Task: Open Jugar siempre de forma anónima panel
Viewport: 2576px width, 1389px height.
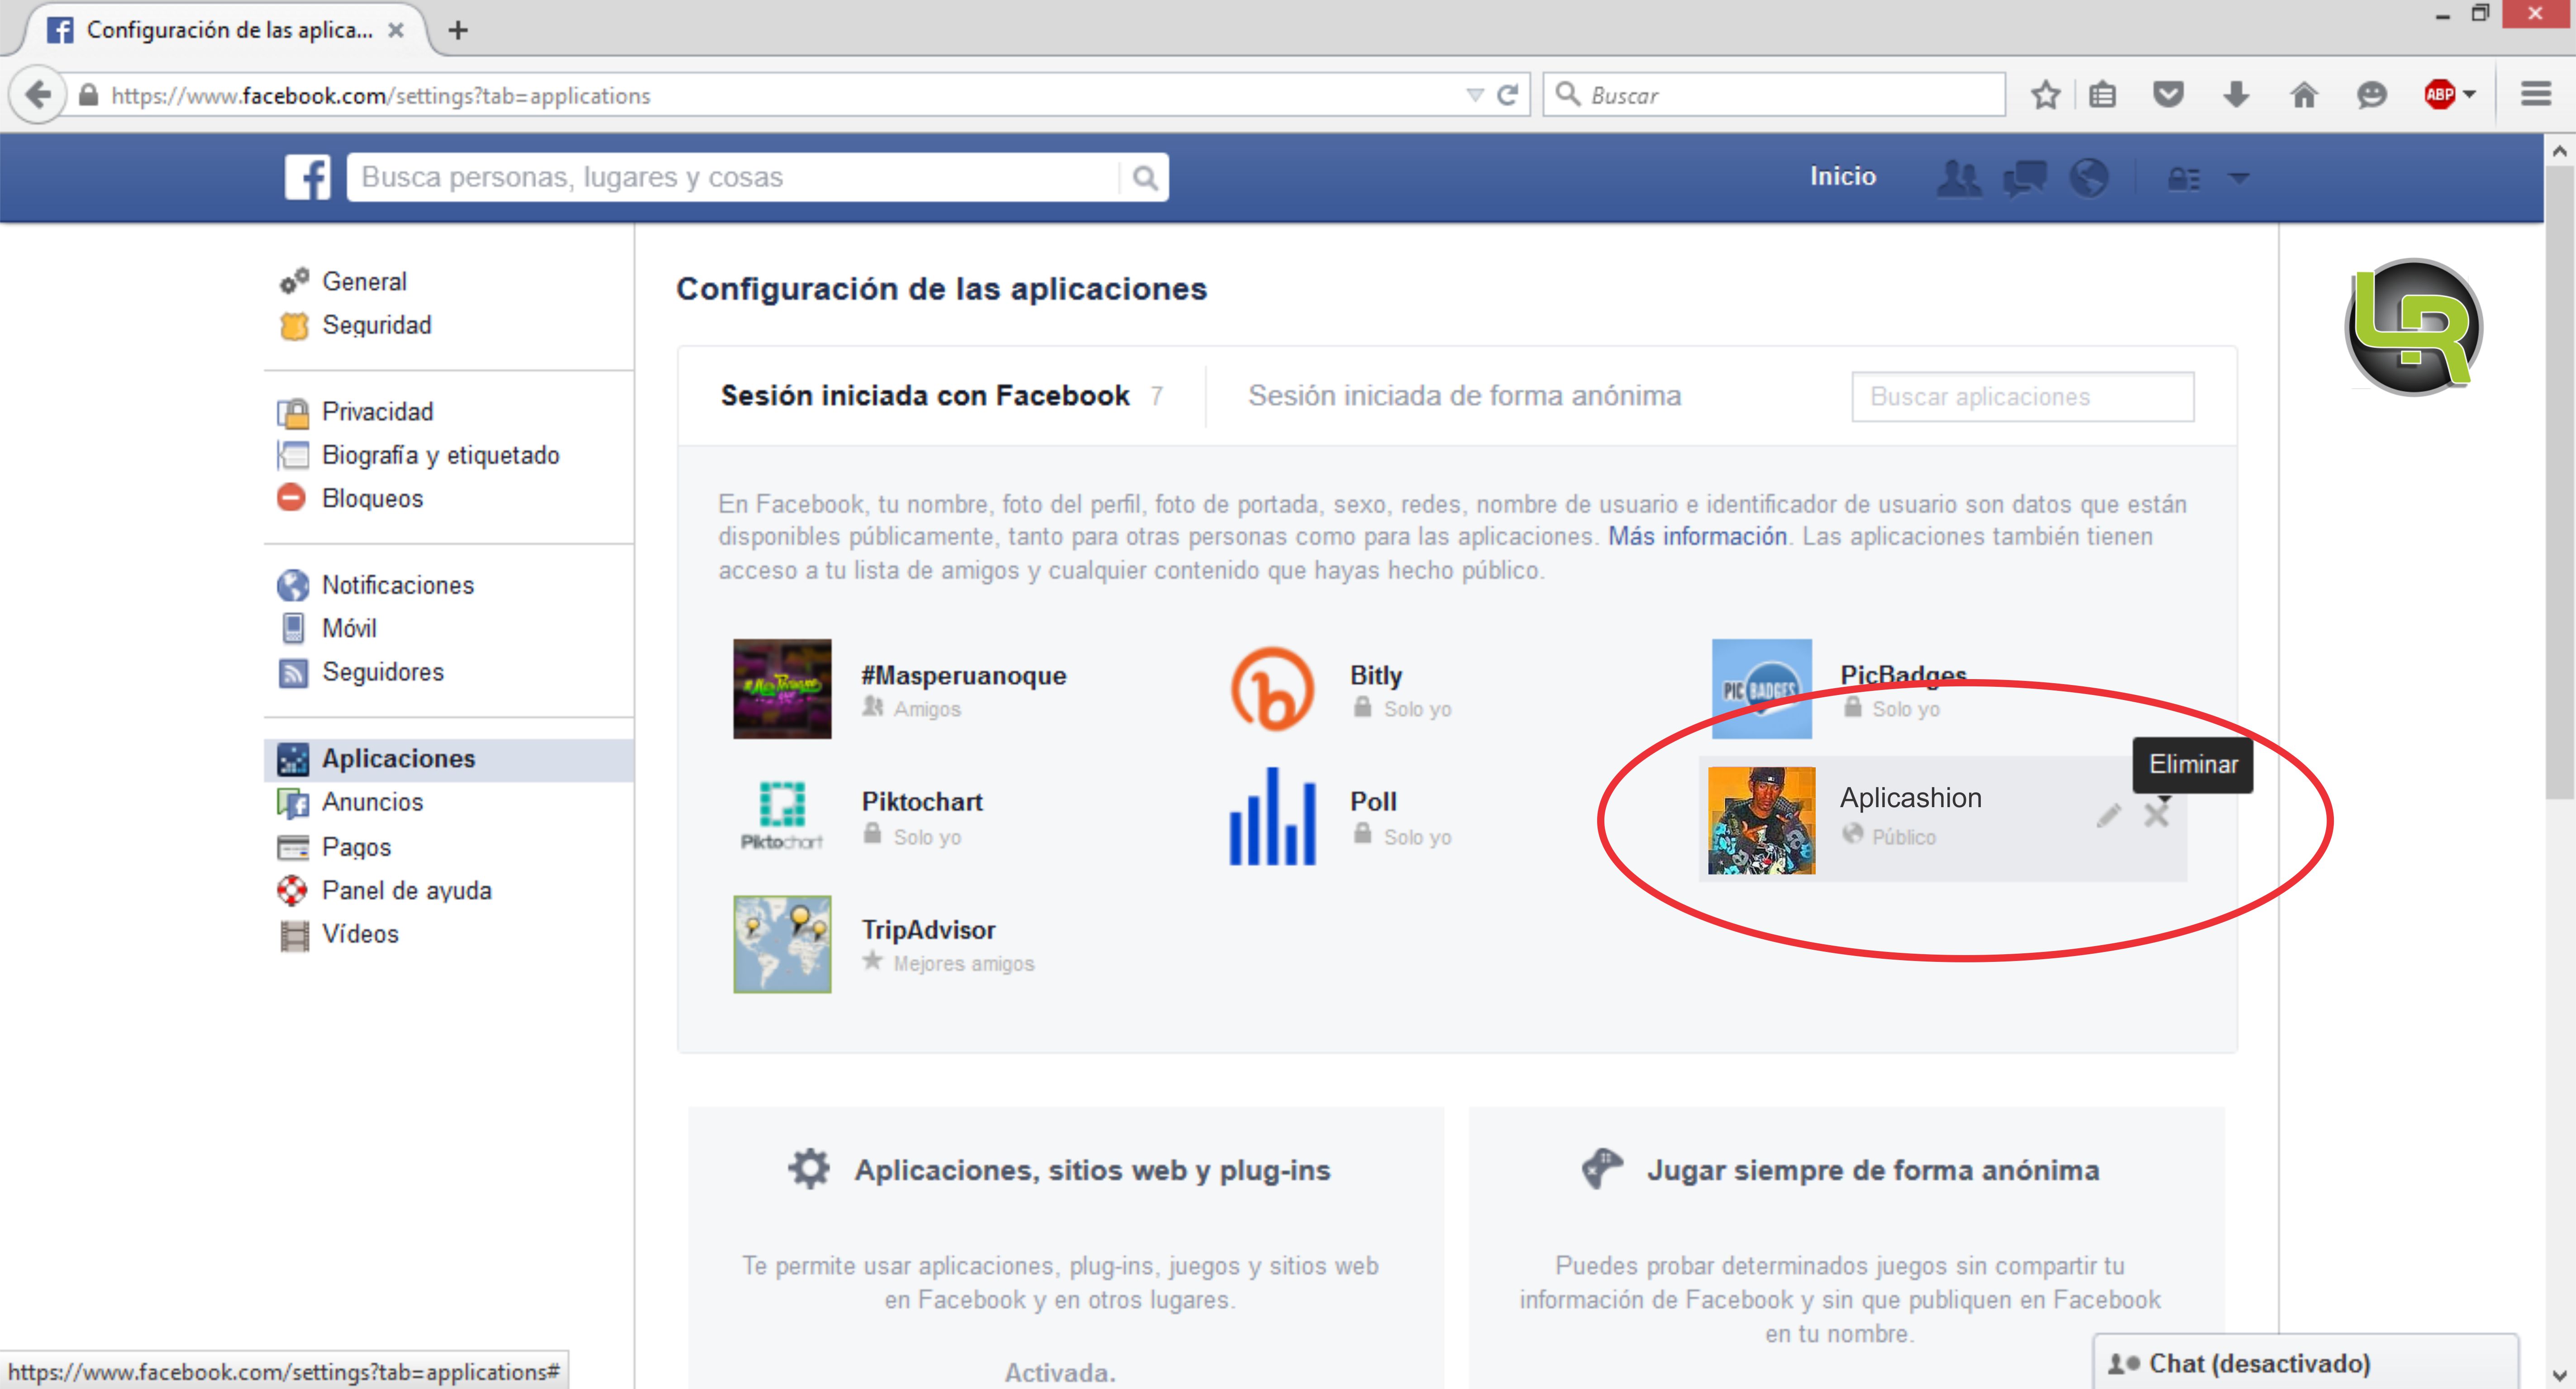Action: [1846, 1248]
